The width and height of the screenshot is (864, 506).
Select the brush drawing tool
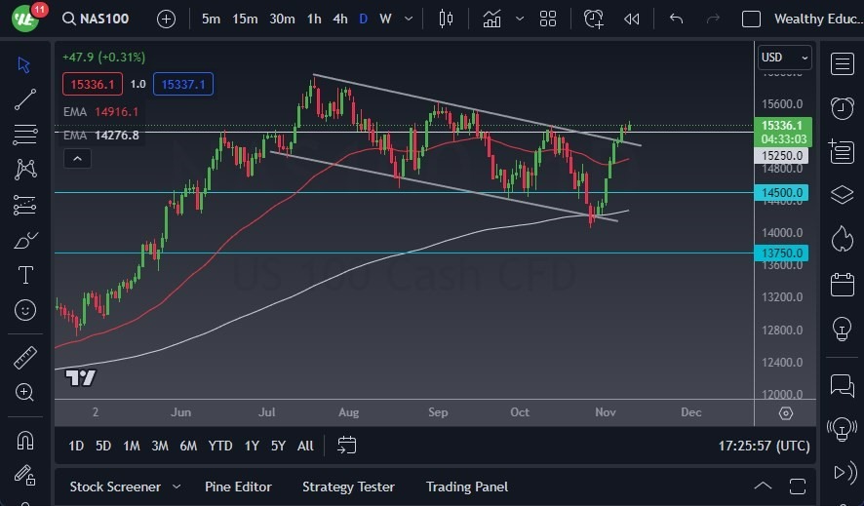[x=25, y=240]
